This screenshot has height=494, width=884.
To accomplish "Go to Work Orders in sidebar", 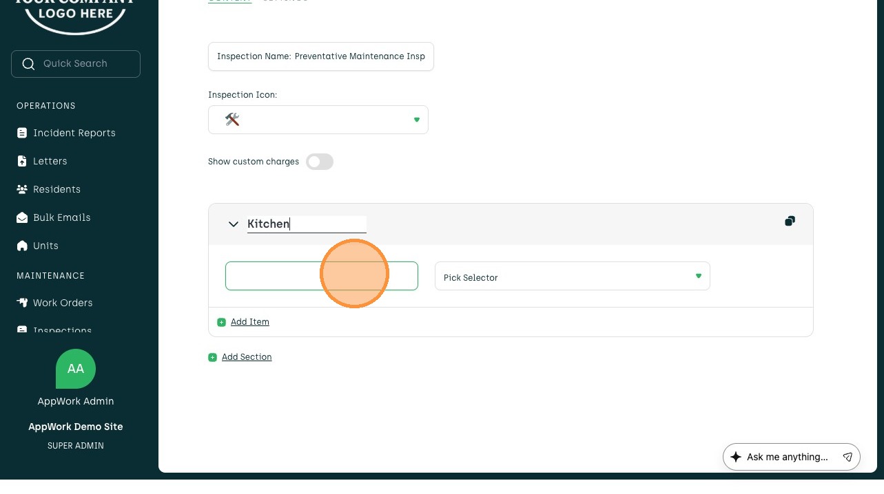I will point(62,303).
